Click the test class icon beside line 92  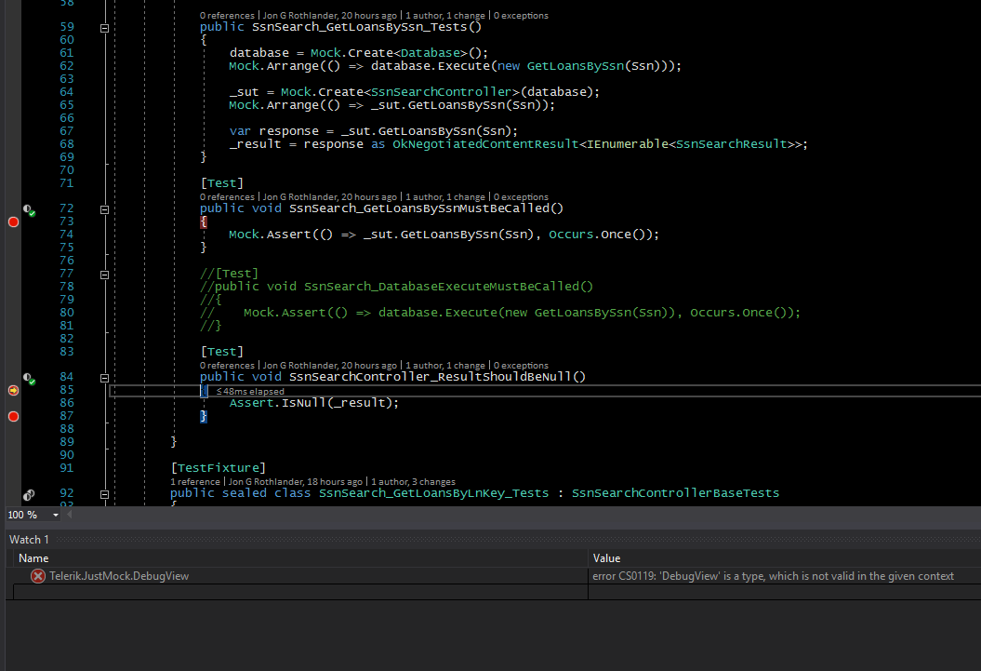(x=29, y=495)
